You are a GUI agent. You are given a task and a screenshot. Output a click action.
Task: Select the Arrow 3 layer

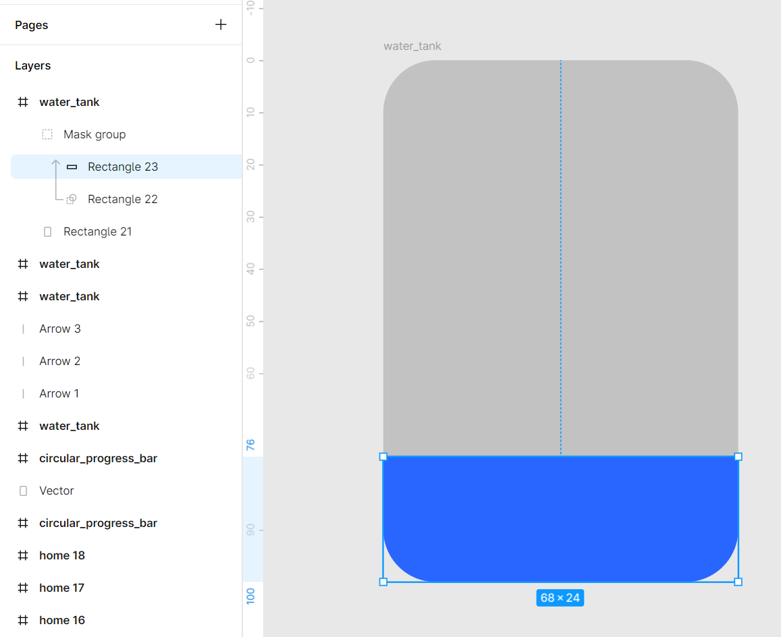pos(60,329)
